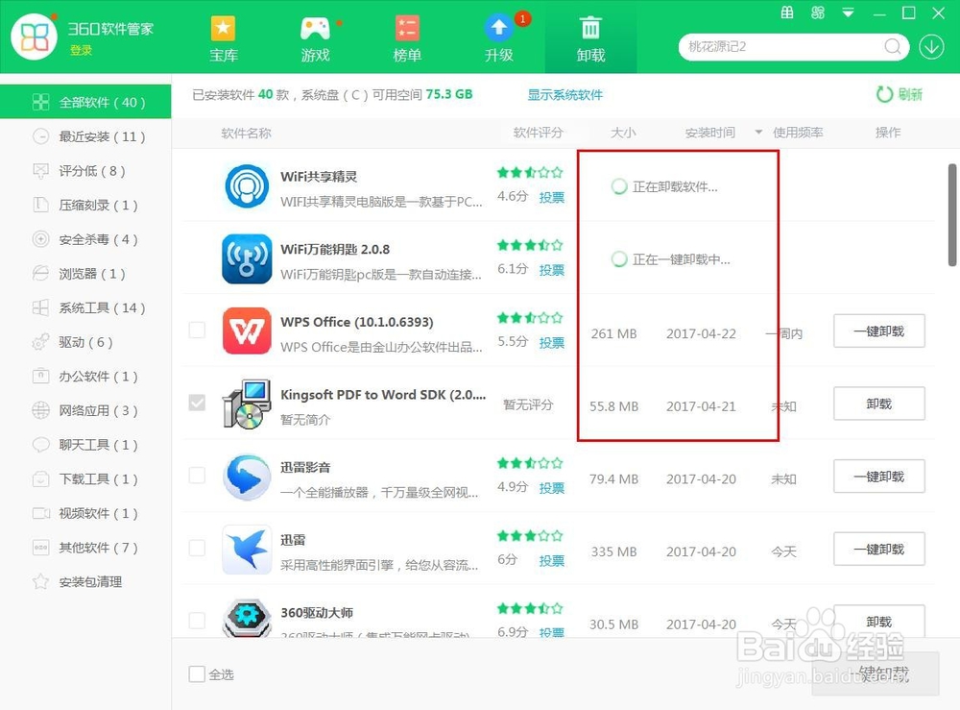Open the 榜单 ranking list tab
Screen dimensions: 960x710
click(407, 38)
